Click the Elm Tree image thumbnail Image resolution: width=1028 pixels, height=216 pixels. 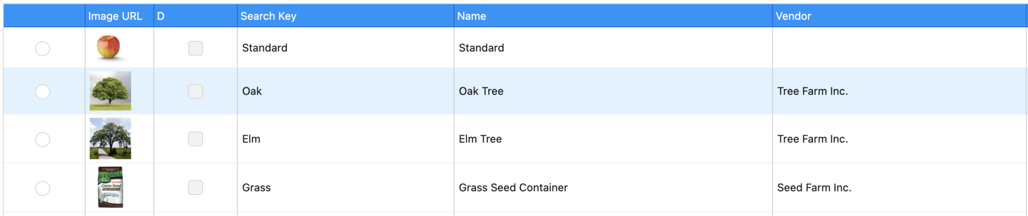point(110,139)
